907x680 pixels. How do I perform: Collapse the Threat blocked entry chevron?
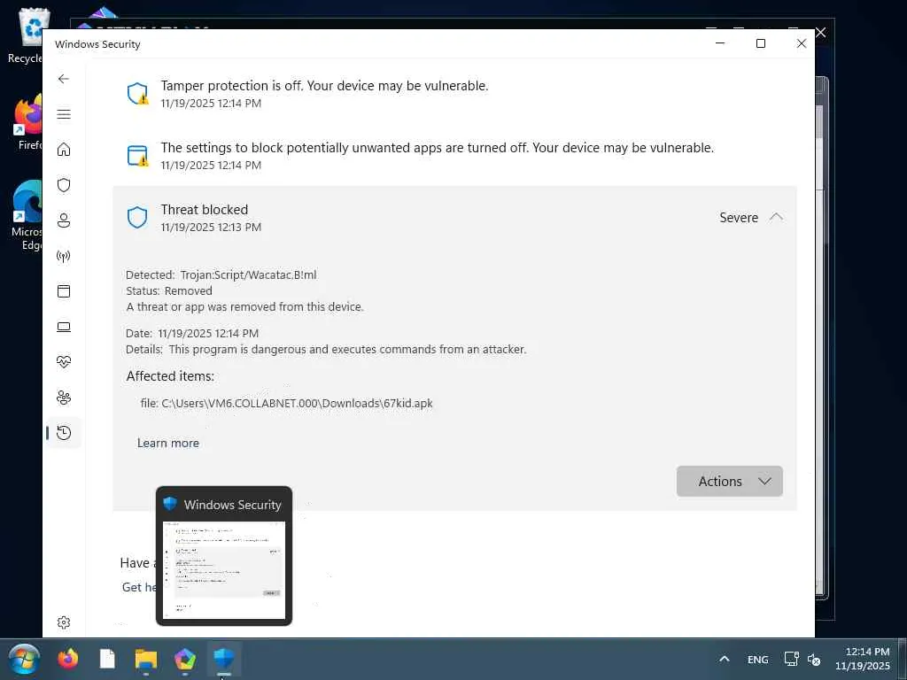pyautogui.click(x=776, y=217)
